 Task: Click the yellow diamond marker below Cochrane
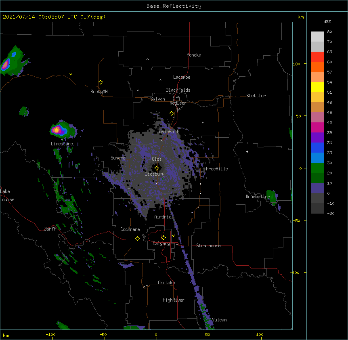pyautogui.click(x=137, y=238)
